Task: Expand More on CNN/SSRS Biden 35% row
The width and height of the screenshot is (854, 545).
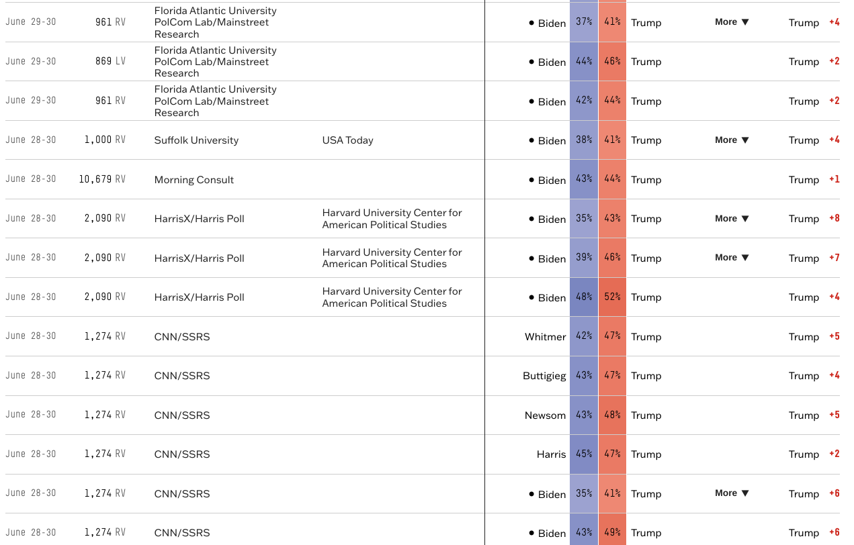Action: coord(732,493)
